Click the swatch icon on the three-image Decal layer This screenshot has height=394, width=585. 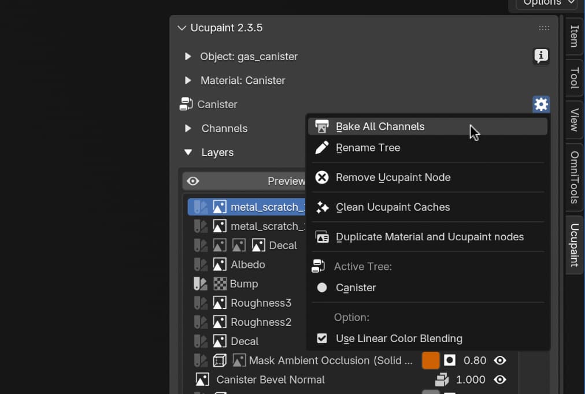pyautogui.click(x=201, y=246)
